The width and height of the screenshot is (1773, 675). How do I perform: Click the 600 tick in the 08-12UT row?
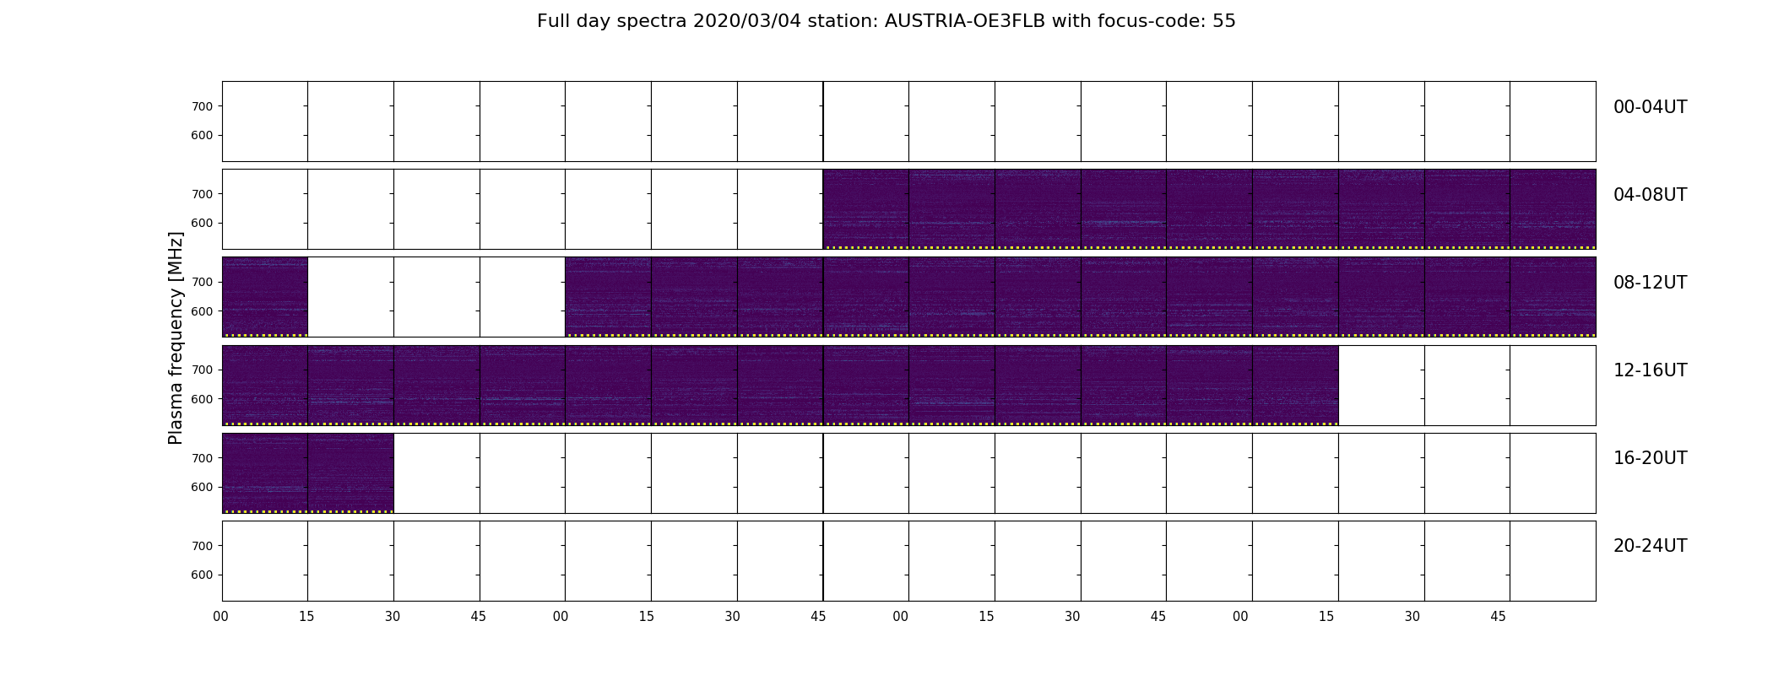pyautogui.click(x=202, y=311)
